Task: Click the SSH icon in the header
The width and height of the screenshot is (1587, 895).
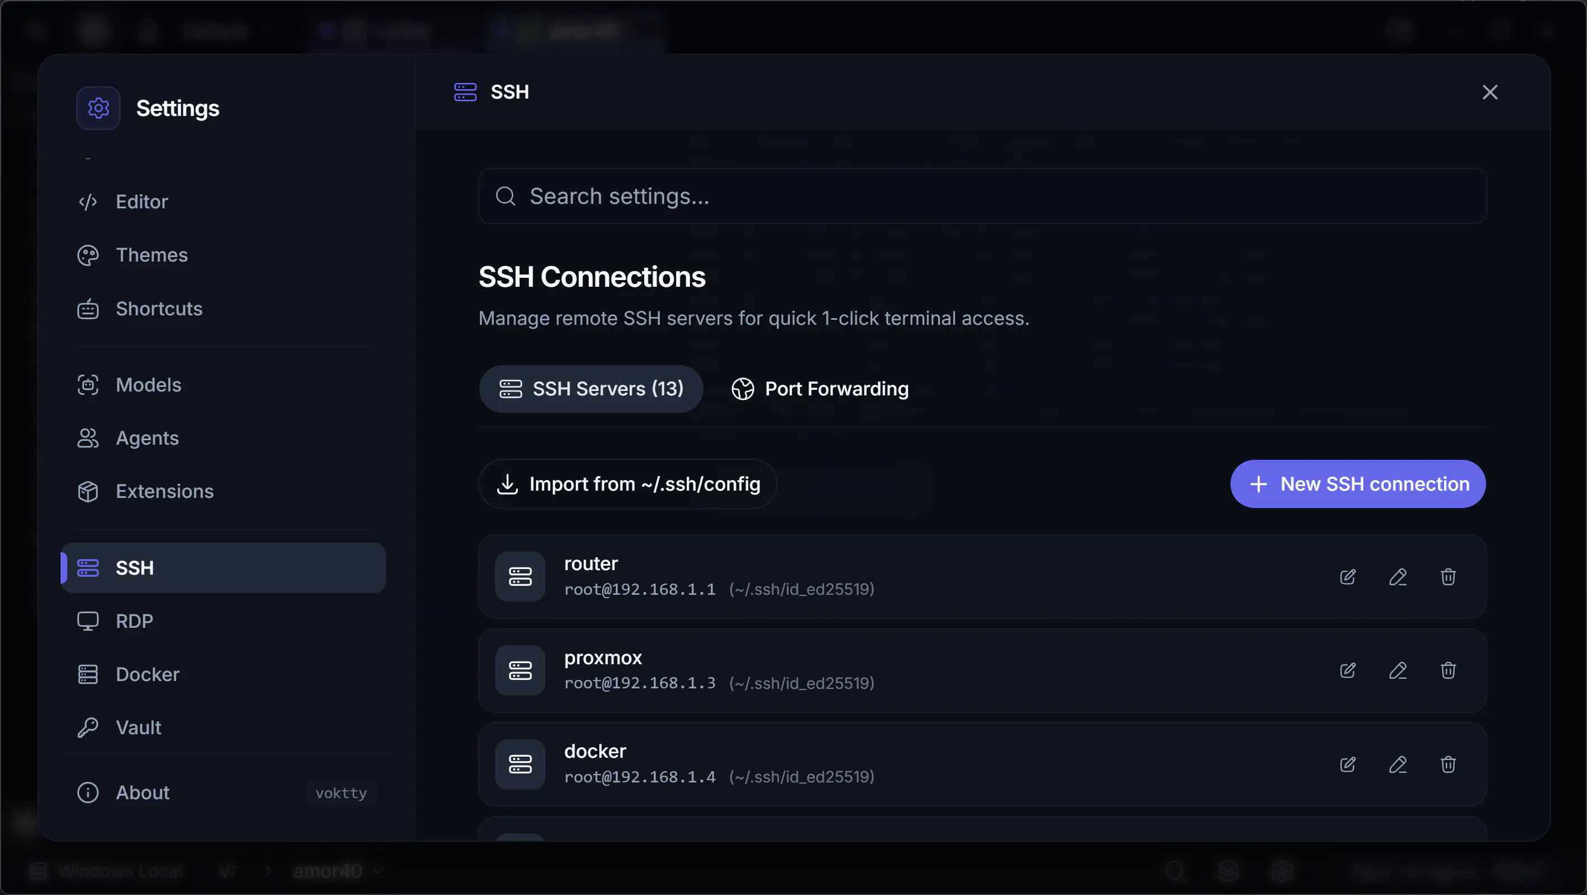Action: (x=465, y=92)
